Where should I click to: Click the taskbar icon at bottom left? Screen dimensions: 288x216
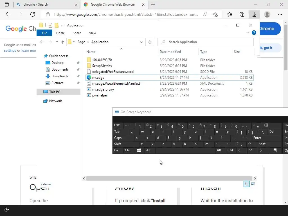coord(7,210)
